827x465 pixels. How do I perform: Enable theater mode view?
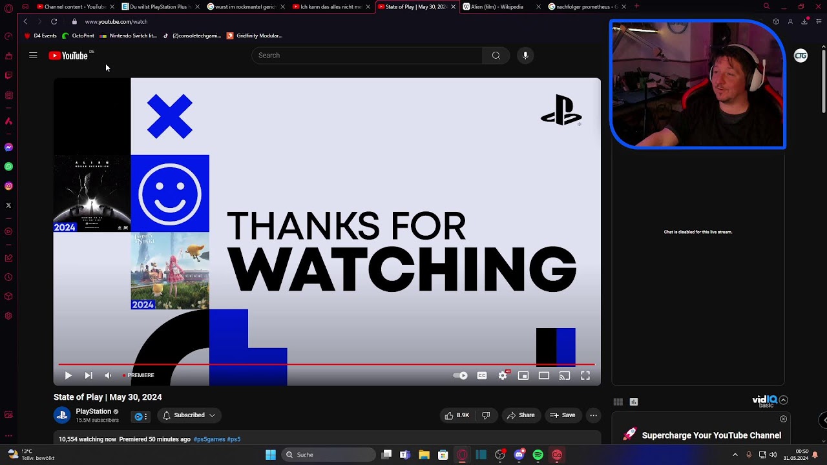coord(544,375)
